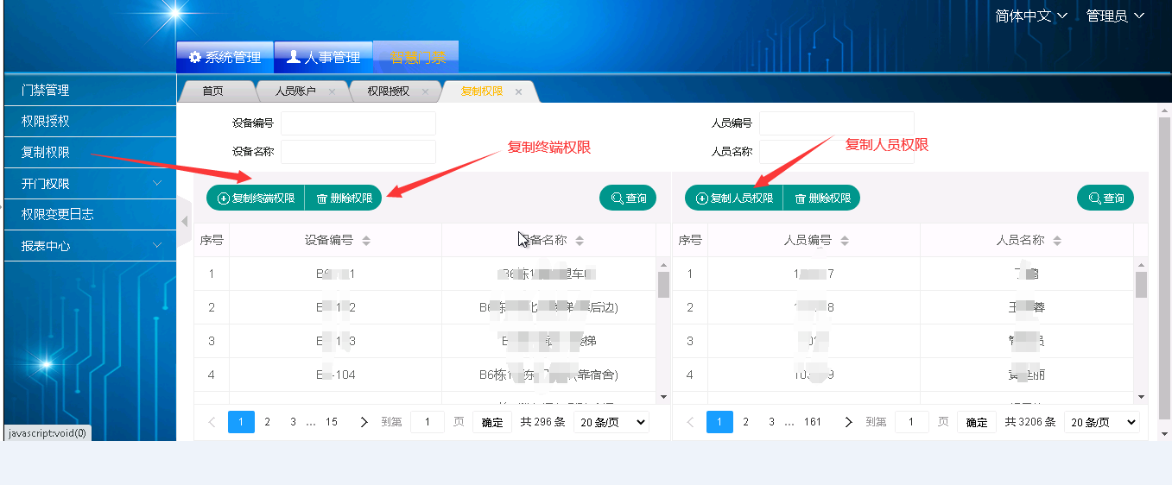This screenshot has height=485, width=1172.
Task: Click previous page arrow in device pagination
Action: (x=212, y=422)
